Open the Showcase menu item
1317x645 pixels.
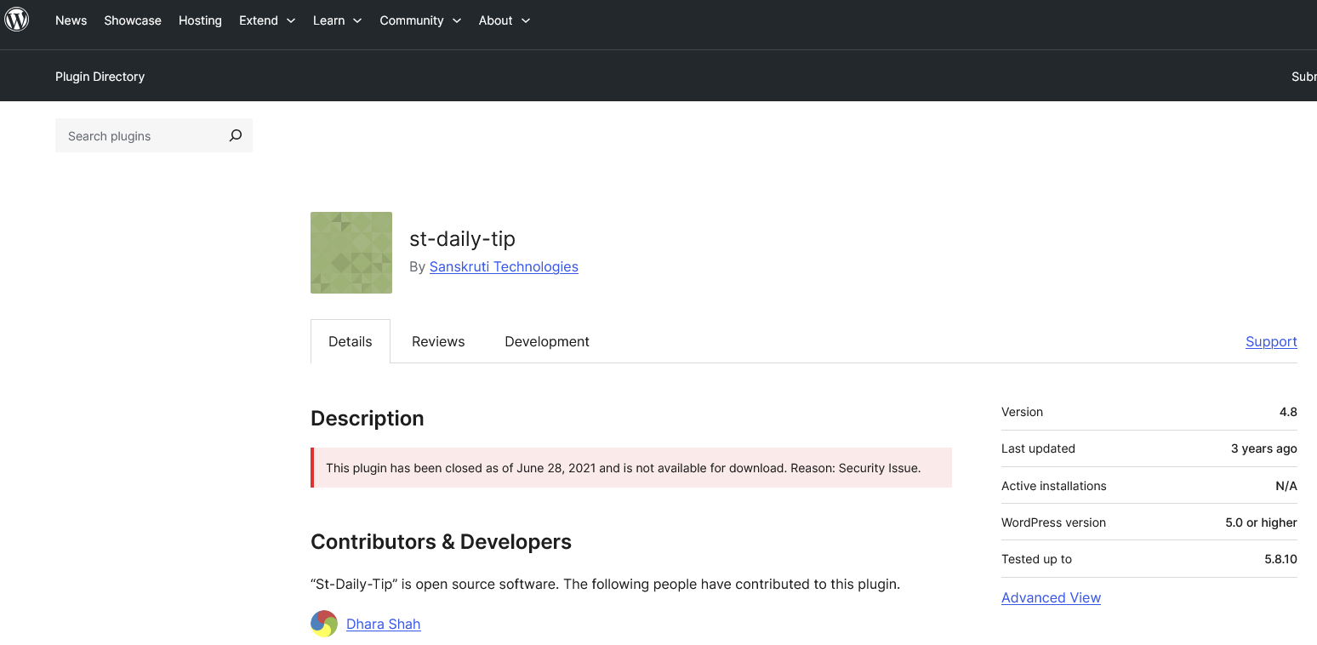[133, 20]
